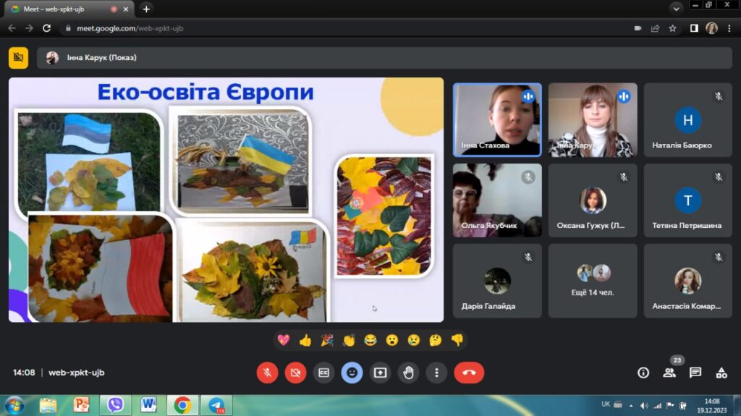This screenshot has height=416, width=741.
Task: Raise your hand
Action: point(408,373)
